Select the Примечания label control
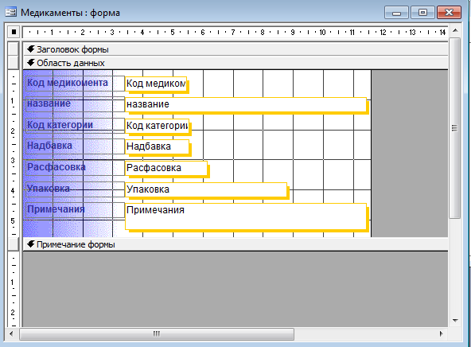Screen dimensions: 471x347 click(75, 209)
